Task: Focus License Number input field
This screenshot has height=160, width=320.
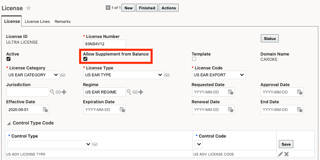Action: [105, 44]
